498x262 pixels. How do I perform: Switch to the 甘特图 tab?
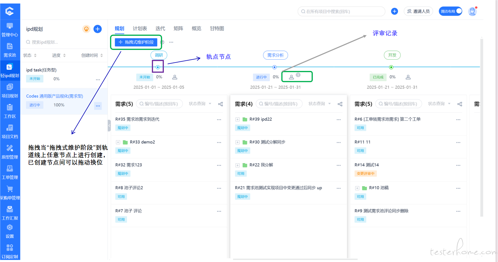(x=217, y=28)
